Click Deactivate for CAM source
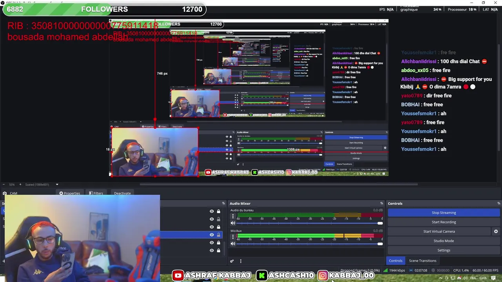Viewport: 502px width, 282px height. [x=122, y=193]
